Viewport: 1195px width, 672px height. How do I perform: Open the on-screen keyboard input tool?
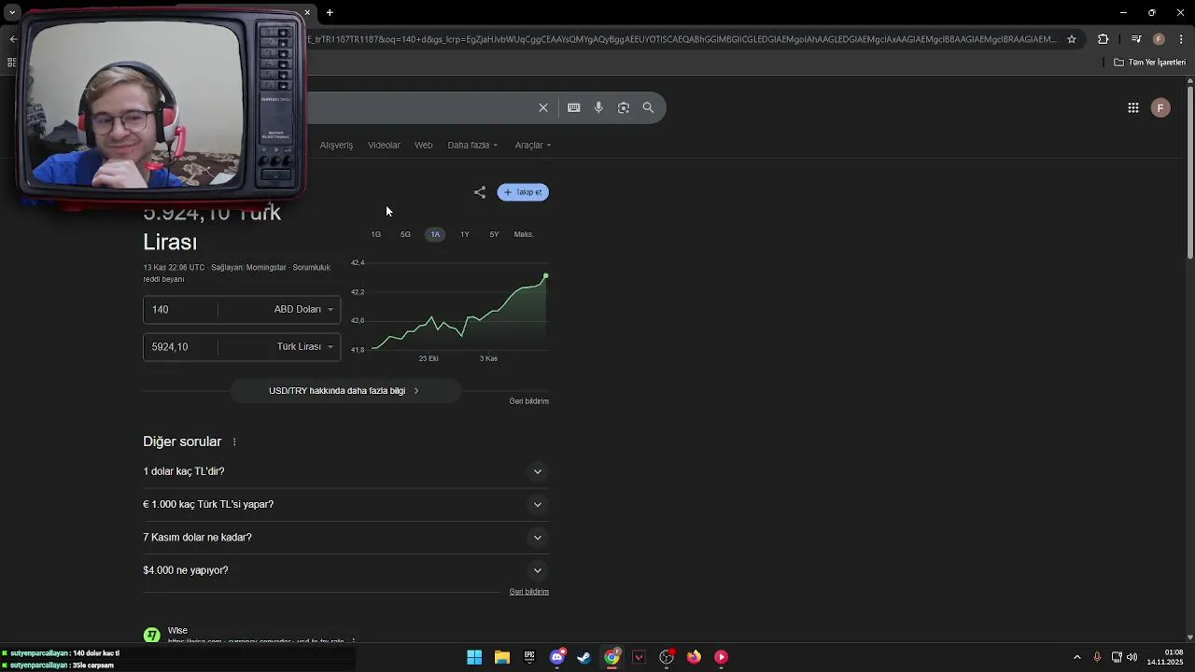click(x=574, y=107)
